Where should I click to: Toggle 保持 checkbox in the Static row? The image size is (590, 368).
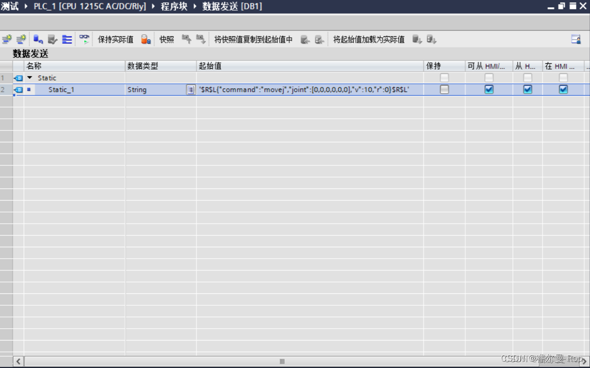444,78
